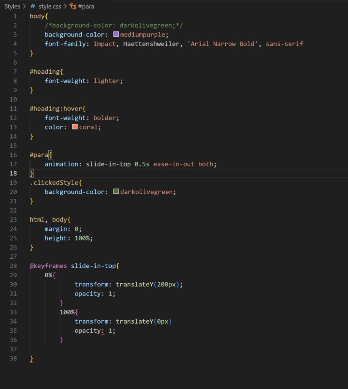This screenshot has width=348, height=389.
Task: Click opacity property on line 31
Action: (87, 294)
